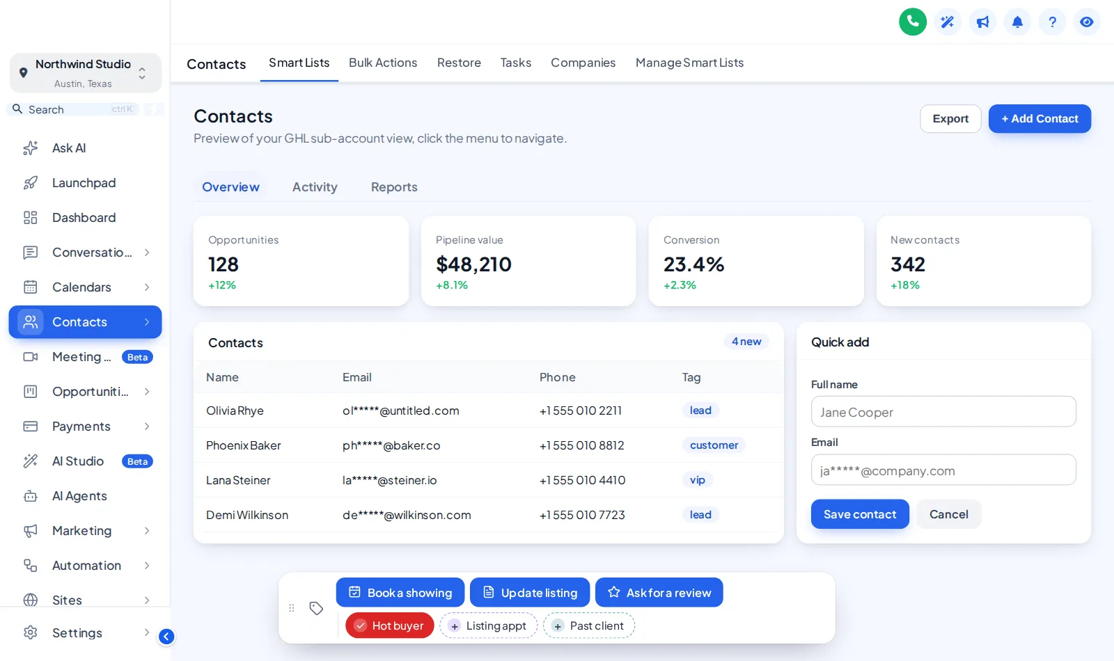Click the Full name input field
1114x661 pixels.
point(943,412)
